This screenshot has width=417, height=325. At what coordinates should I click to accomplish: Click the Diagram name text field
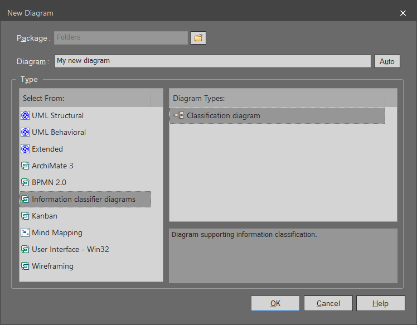(x=212, y=61)
